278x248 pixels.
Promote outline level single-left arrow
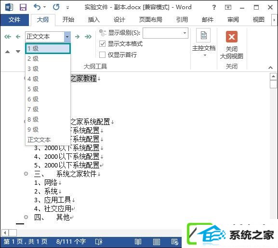point(18,37)
